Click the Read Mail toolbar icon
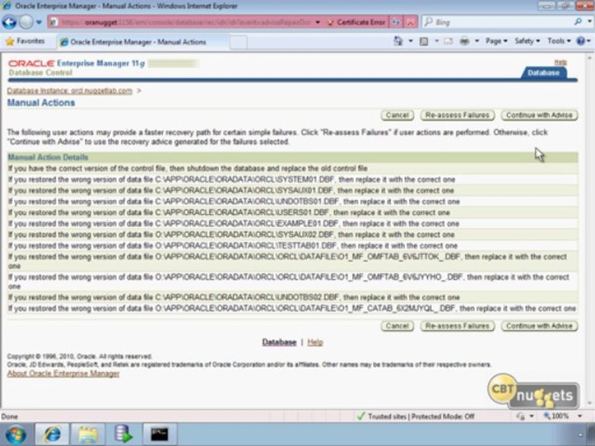 pyautogui.click(x=449, y=41)
